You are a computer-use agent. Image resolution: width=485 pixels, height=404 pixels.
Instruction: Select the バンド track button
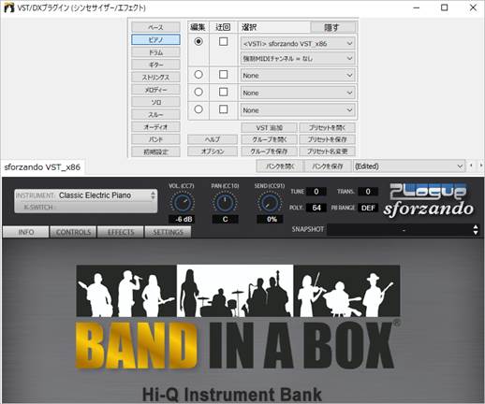[x=155, y=139]
